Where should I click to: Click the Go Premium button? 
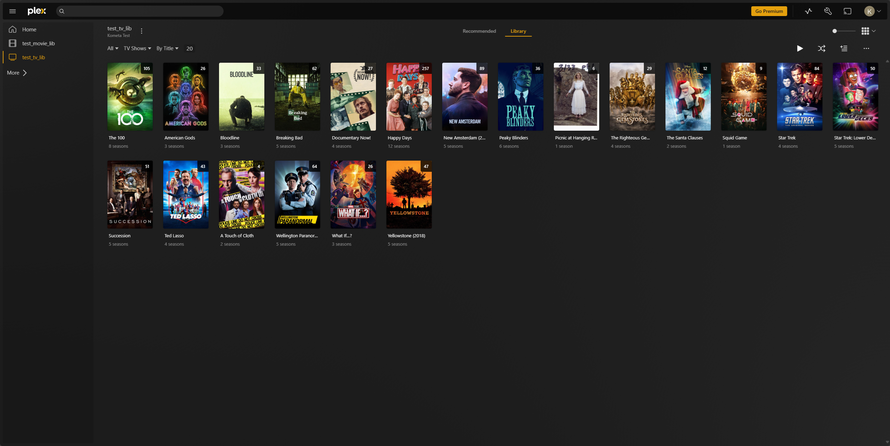point(769,11)
